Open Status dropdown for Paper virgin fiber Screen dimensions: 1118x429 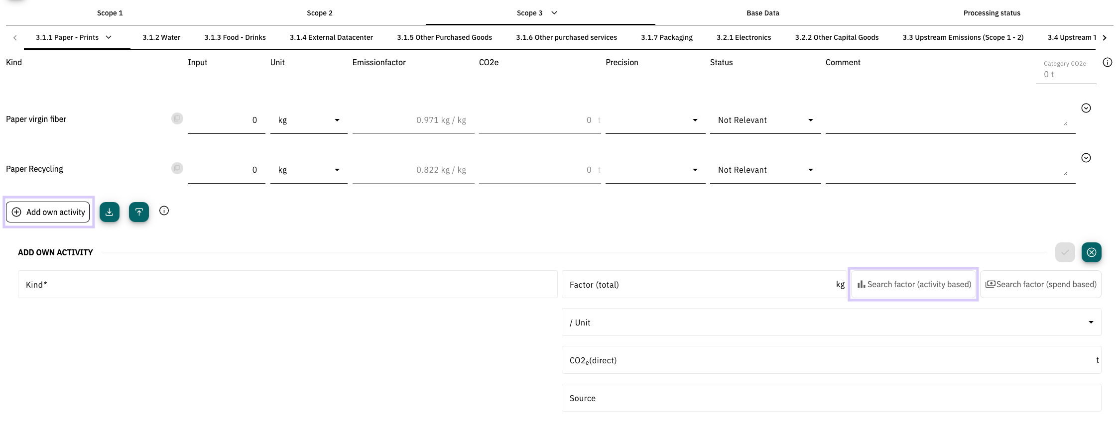tap(765, 120)
